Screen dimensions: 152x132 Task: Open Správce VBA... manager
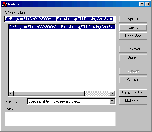[x=133, y=93]
